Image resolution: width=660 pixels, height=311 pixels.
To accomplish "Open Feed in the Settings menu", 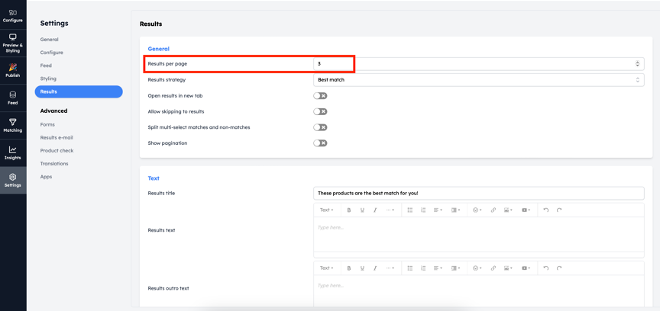I will click(46, 66).
